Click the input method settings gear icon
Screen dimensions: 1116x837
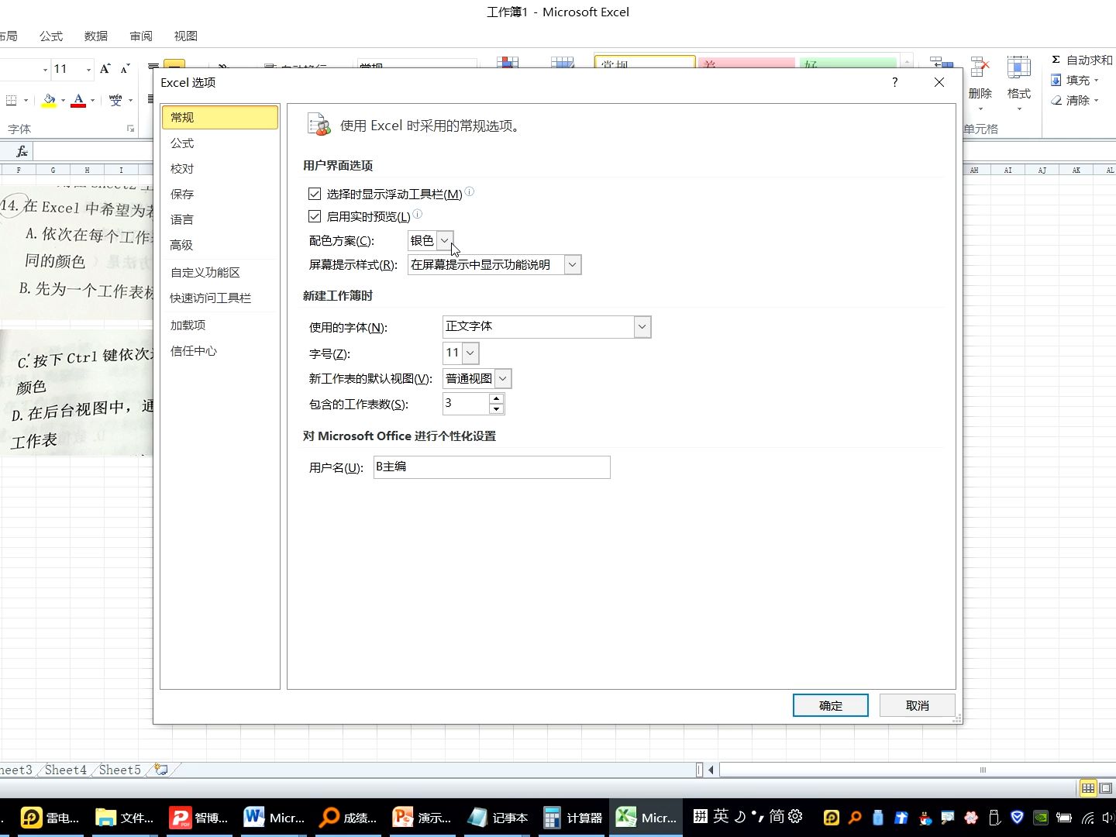(795, 816)
